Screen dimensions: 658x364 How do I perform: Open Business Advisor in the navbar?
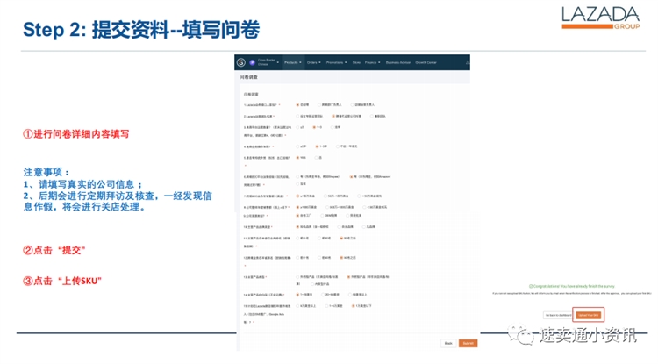click(x=398, y=62)
